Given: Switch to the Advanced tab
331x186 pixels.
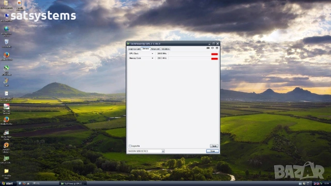Looking at the screenshot, I should coord(155,49).
